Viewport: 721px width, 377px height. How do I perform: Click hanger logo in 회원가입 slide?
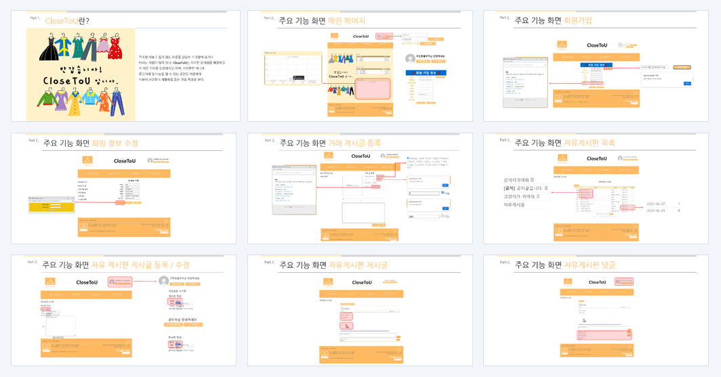click(x=562, y=45)
